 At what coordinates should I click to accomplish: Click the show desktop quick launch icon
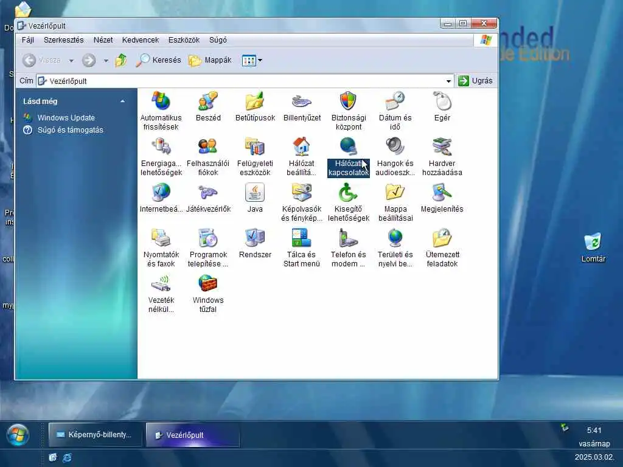(53, 457)
